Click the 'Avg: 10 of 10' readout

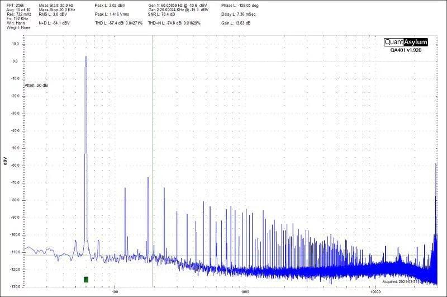pos(18,10)
